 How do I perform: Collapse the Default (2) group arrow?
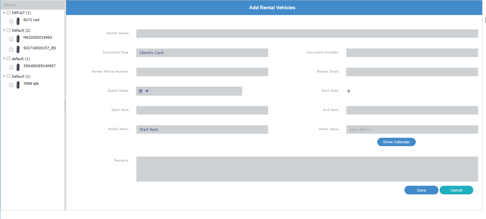(4, 30)
